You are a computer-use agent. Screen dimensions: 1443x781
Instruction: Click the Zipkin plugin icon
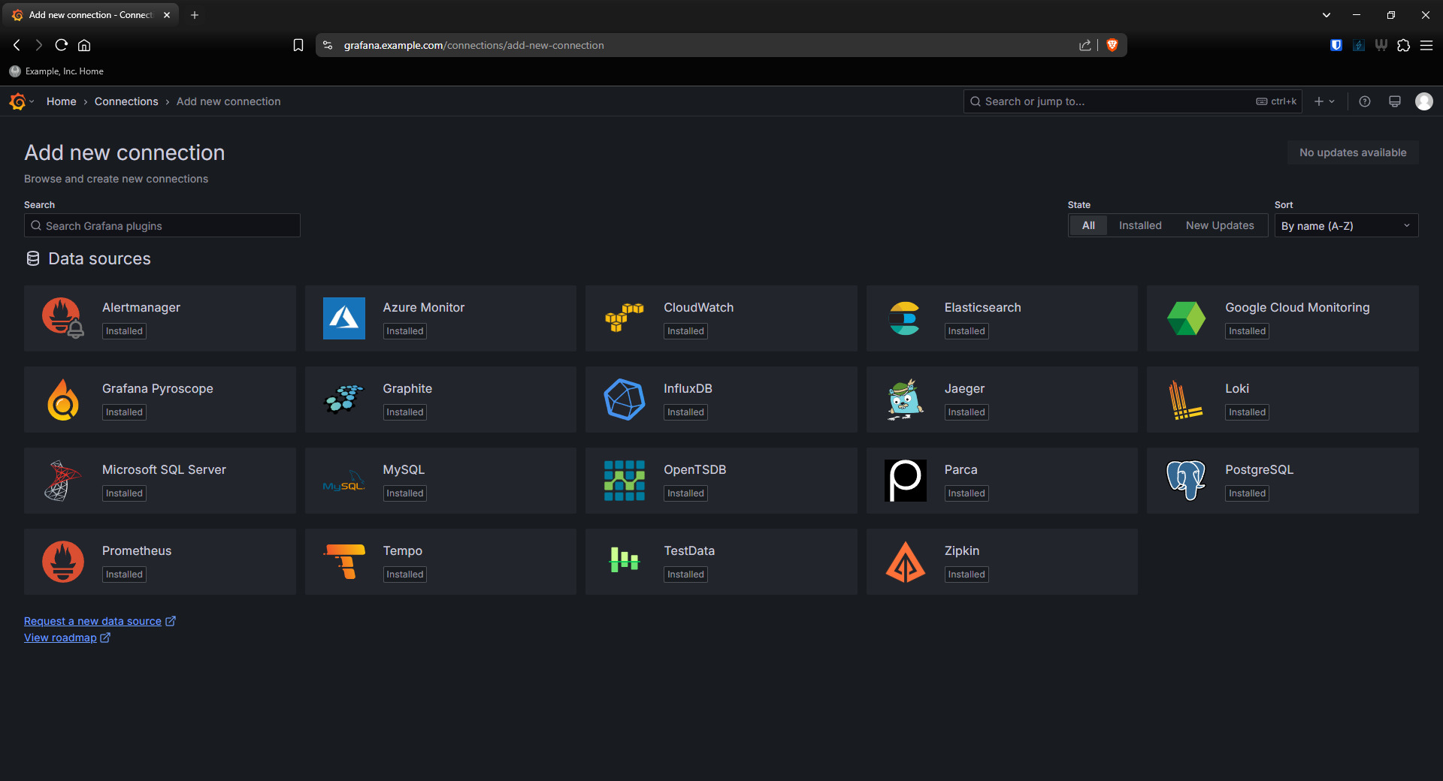coord(905,562)
